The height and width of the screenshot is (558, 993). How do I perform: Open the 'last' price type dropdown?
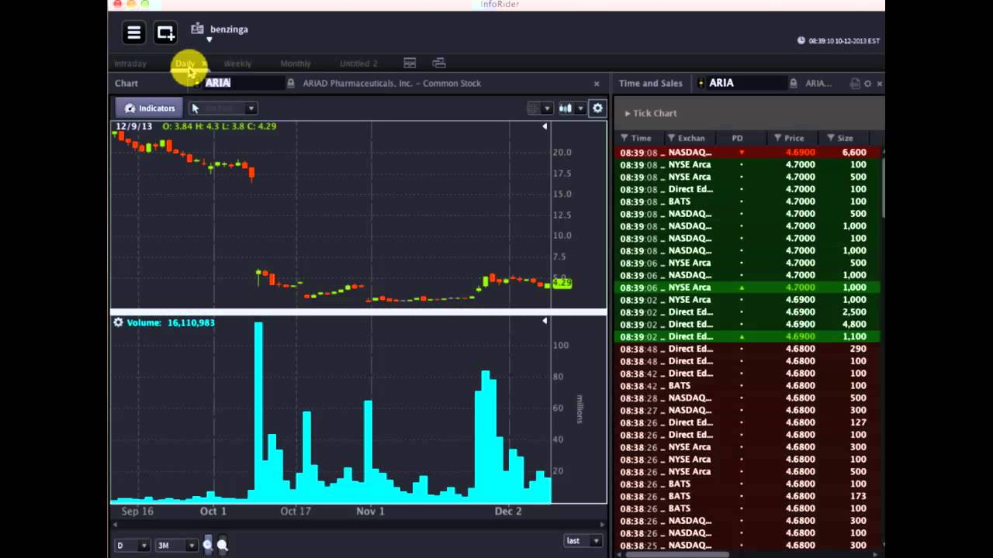[x=583, y=541]
